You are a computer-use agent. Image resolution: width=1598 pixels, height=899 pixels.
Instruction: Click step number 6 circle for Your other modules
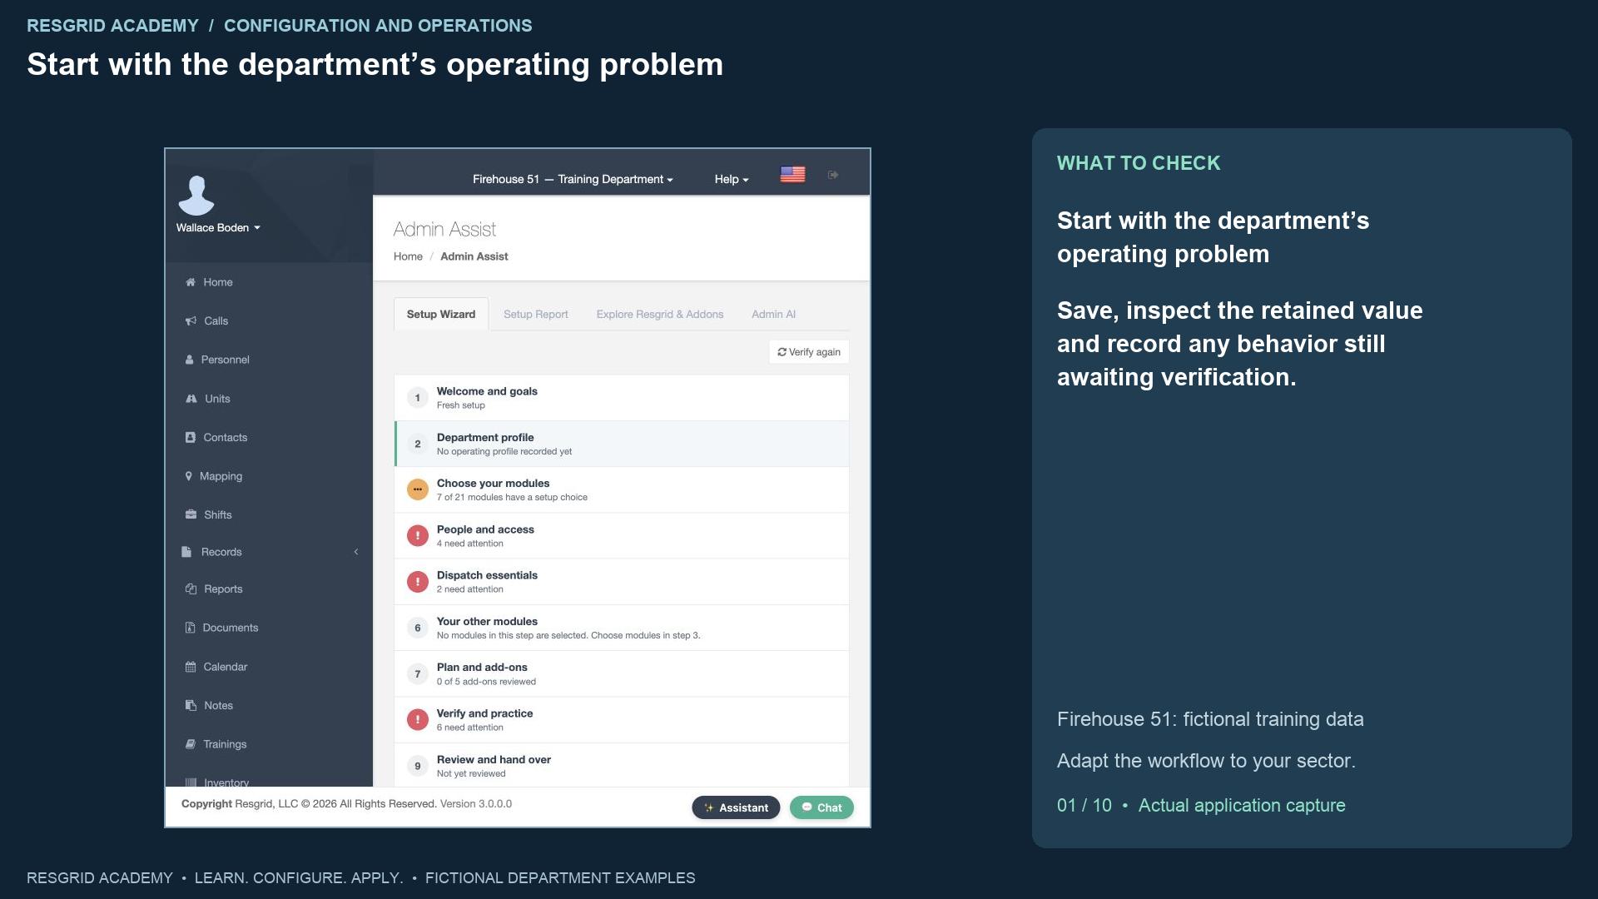click(418, 628)
